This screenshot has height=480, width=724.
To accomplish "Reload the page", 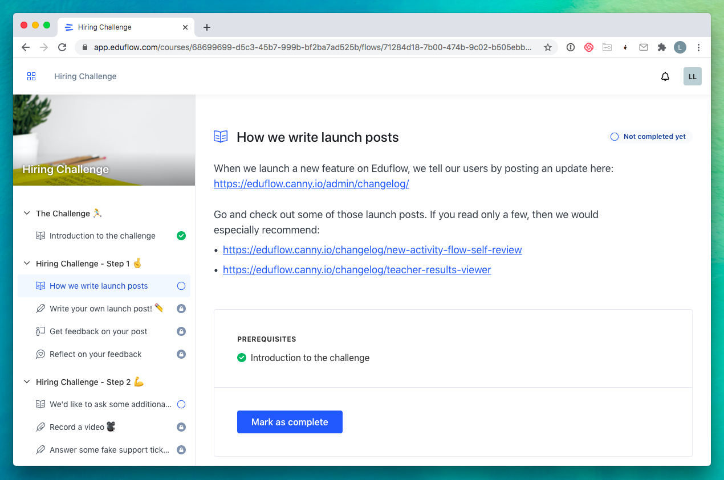I will click(x=63, y=47).
